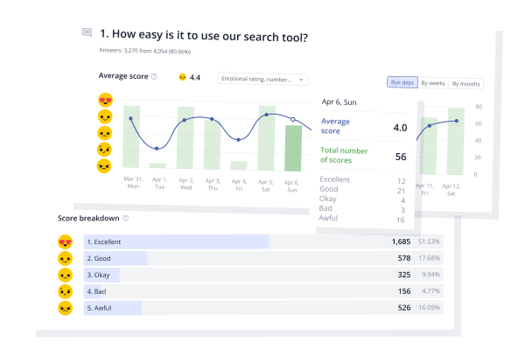Viewport: 525px width, 350px height.
Task: Switch to By weeks view
Action: tap(432, 83)
